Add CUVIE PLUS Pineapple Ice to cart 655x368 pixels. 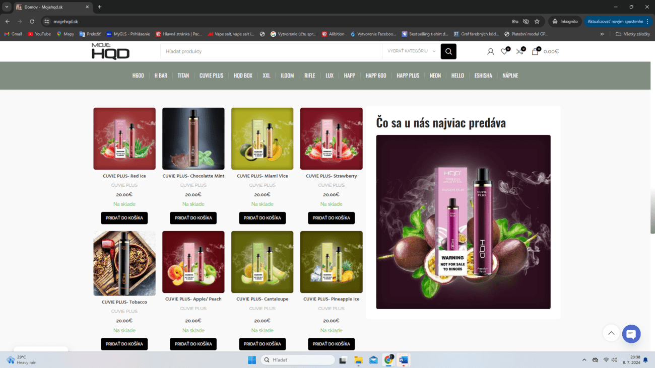click(332, 344)
